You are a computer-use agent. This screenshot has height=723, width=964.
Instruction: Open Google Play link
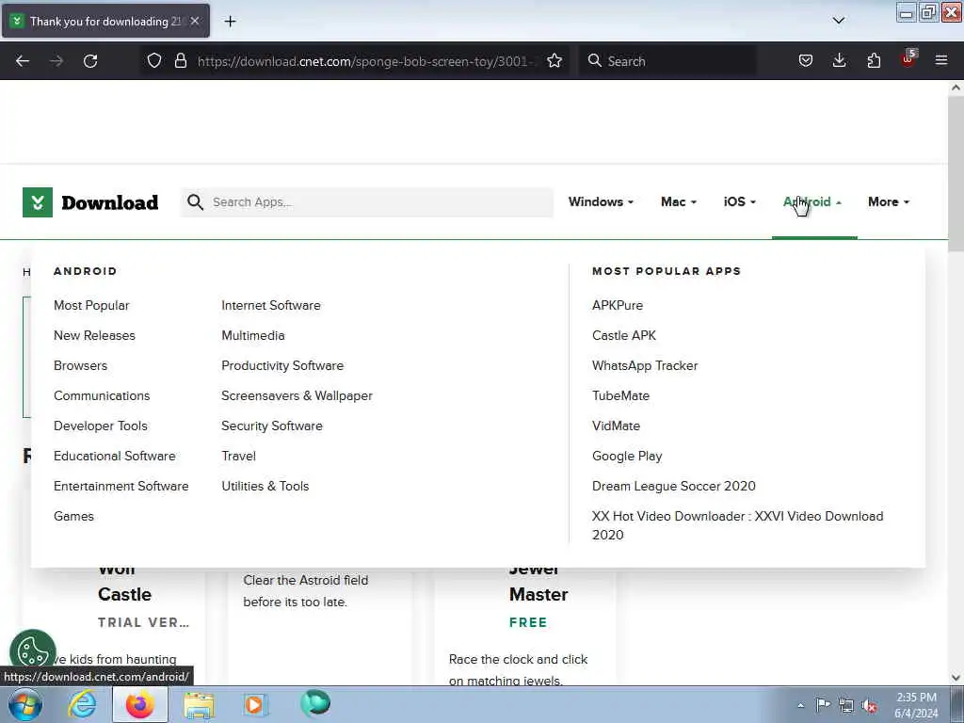click(627, 457)
